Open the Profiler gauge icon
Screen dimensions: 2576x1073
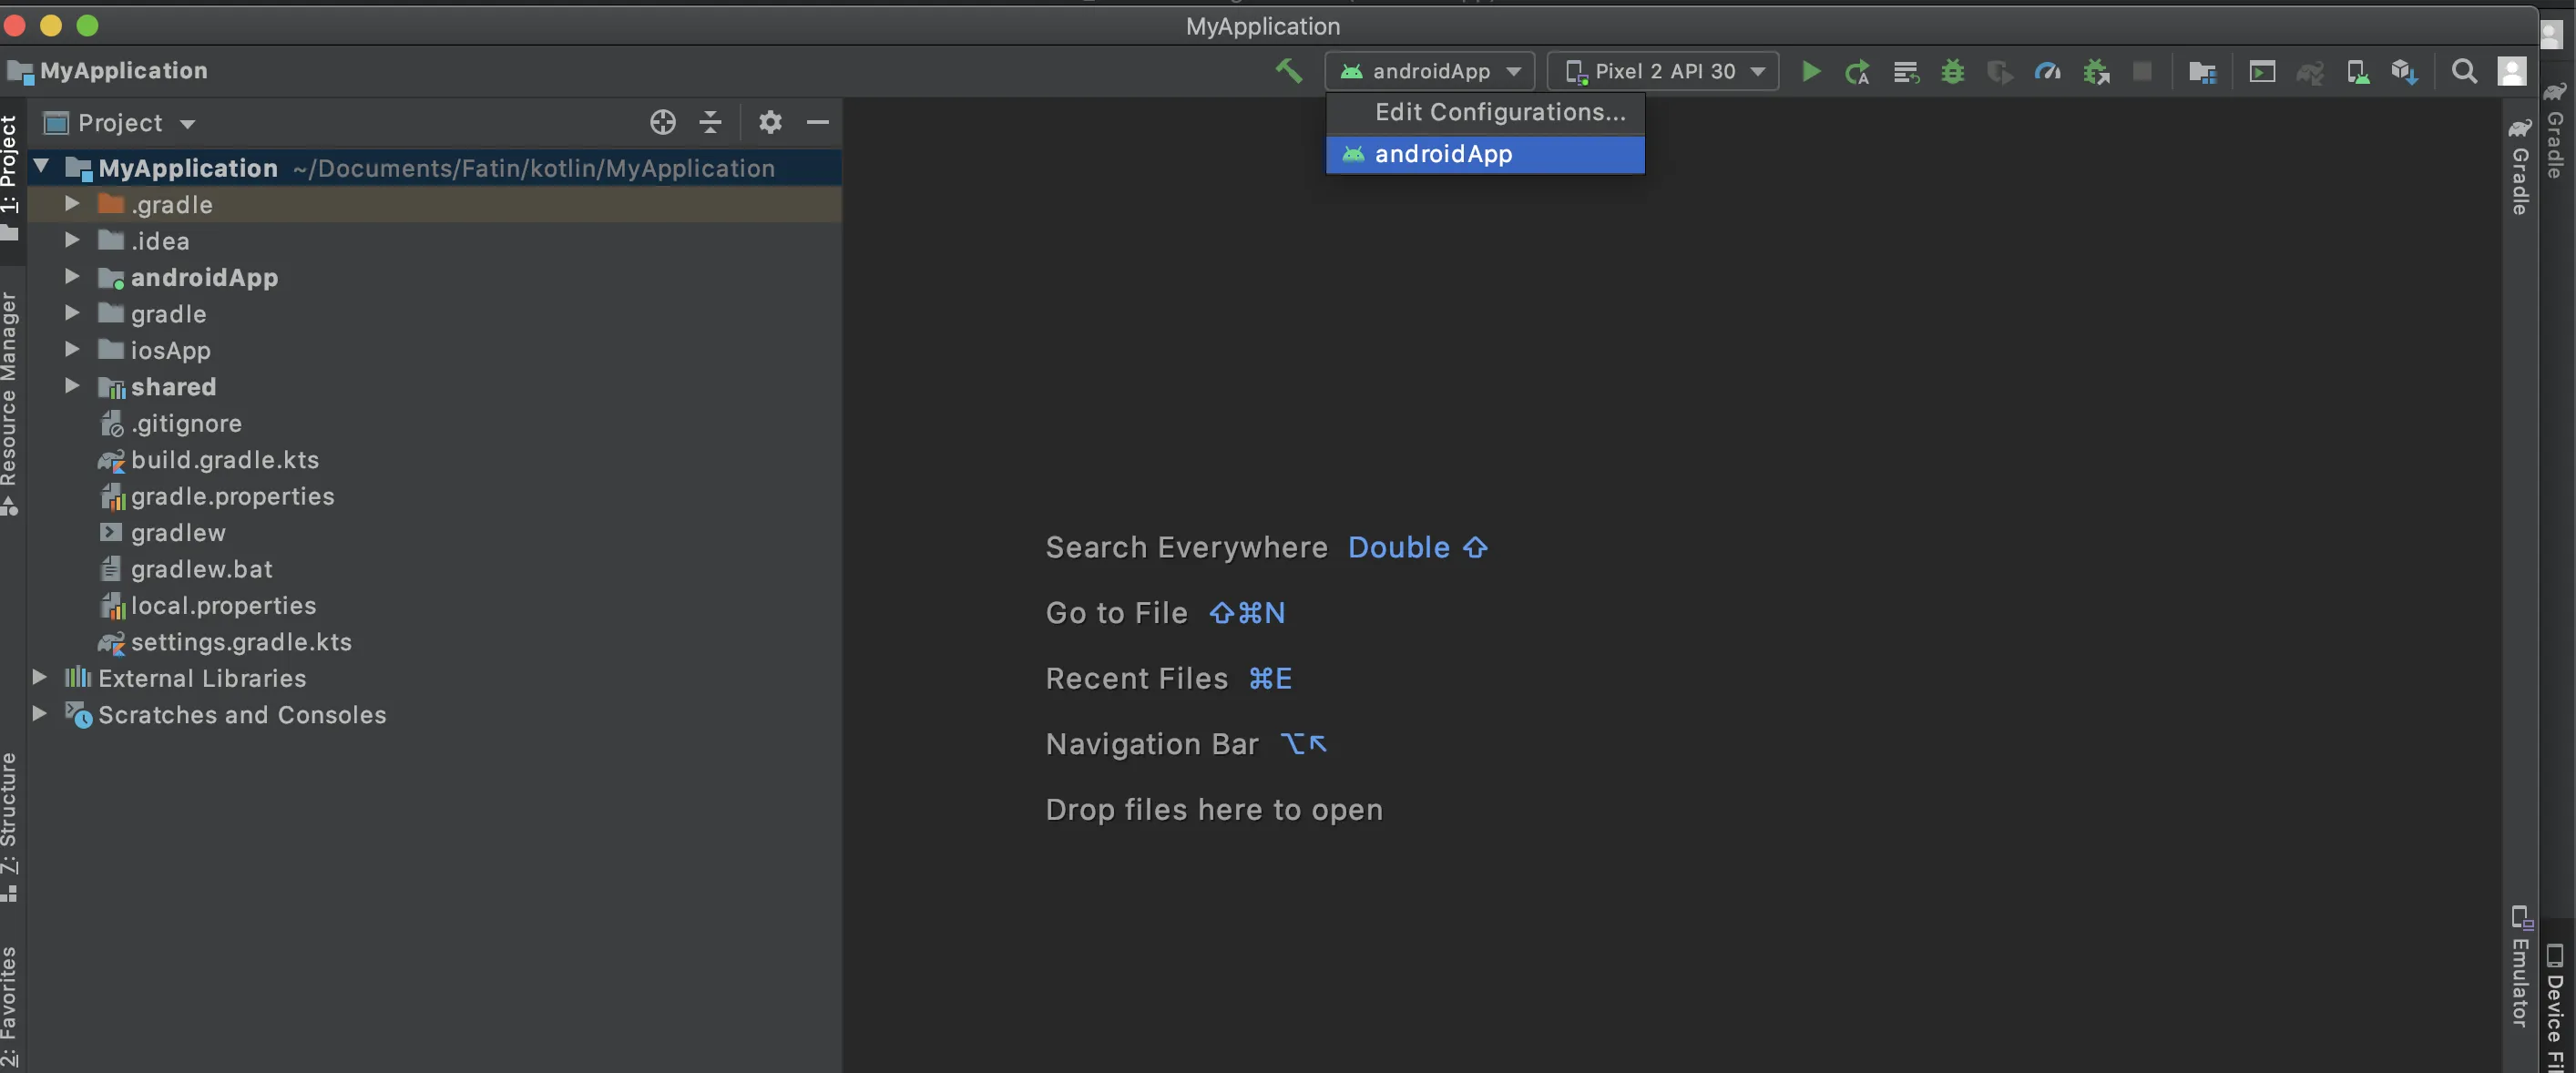click(2047, 71)
